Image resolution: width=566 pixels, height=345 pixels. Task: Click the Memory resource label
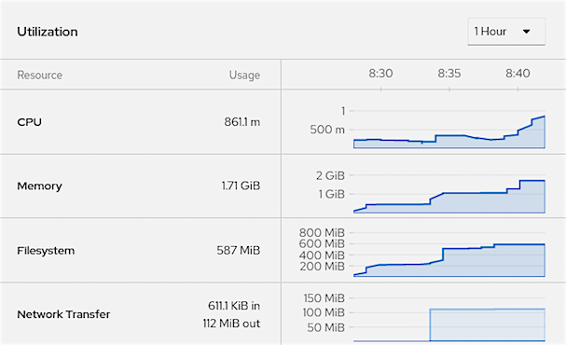coord(39,186)
